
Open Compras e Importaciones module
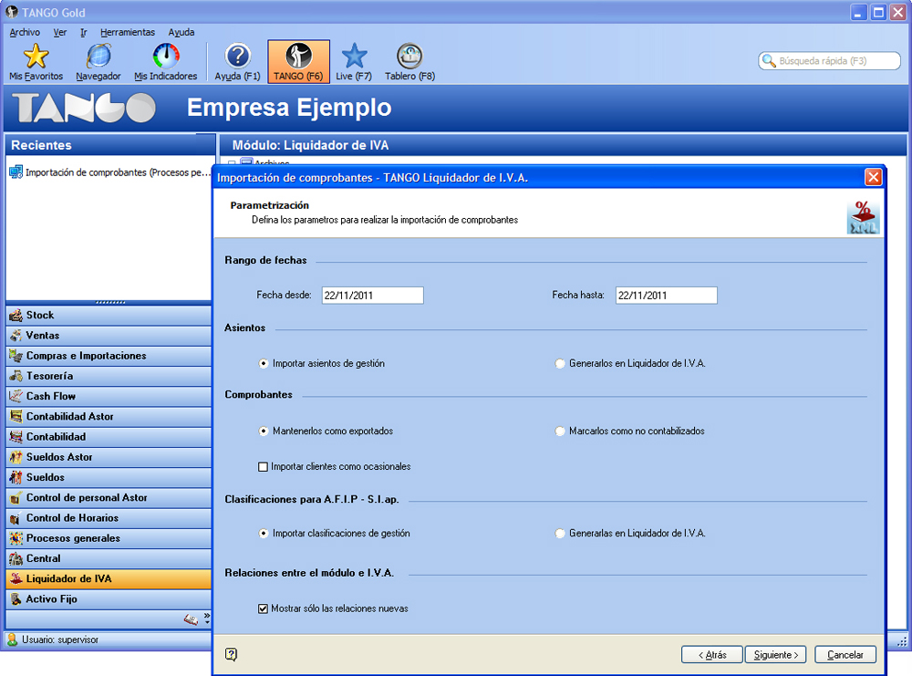click(109, 356)
